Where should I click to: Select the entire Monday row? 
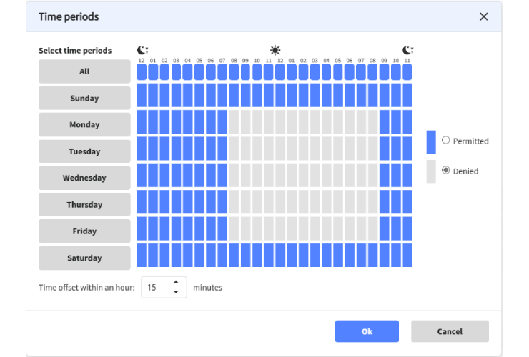click(84, 125)
